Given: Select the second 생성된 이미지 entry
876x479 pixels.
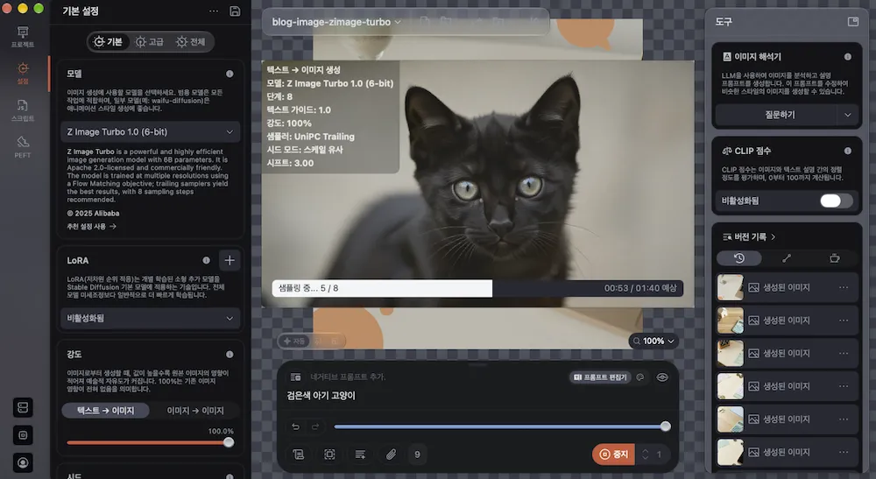Looking at the screenshot, I should 788,321.
